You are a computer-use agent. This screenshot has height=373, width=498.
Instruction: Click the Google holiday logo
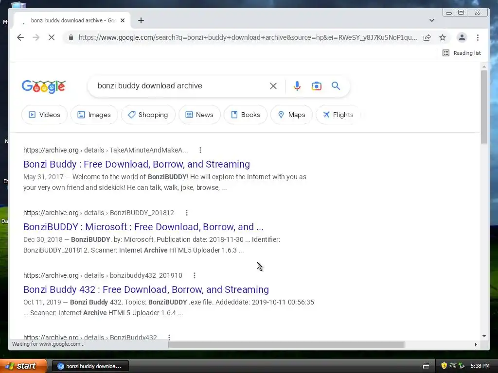pos(43,86)
